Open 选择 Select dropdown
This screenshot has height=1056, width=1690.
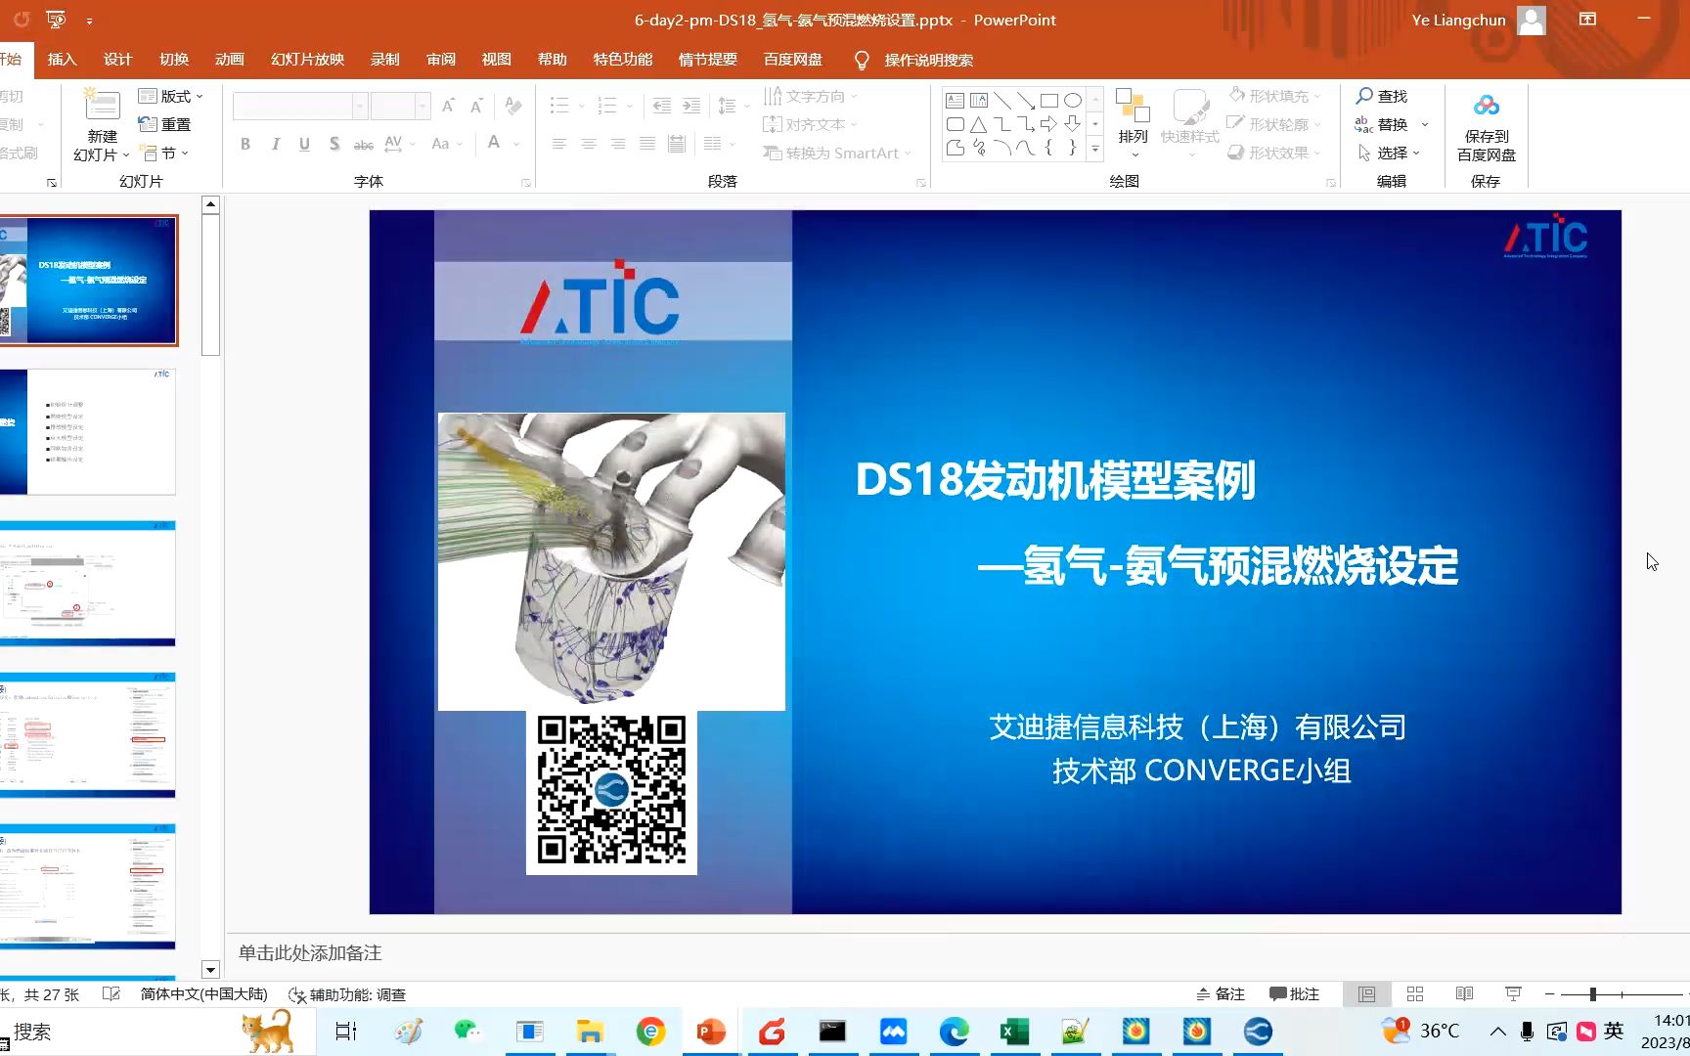1389,153
